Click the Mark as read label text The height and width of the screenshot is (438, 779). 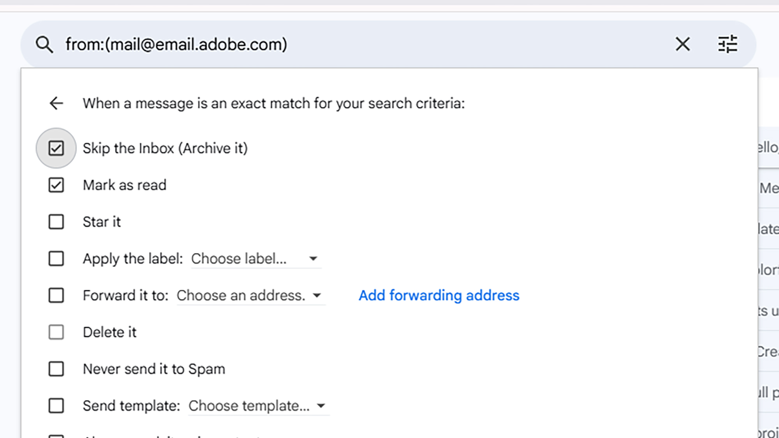click(125, 185)
